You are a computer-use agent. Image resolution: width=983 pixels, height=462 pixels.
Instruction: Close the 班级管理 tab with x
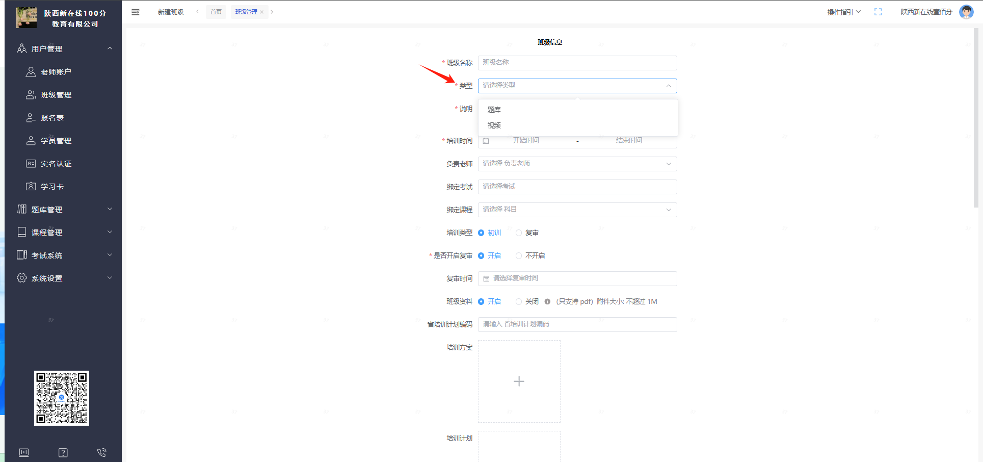point(262,12)
